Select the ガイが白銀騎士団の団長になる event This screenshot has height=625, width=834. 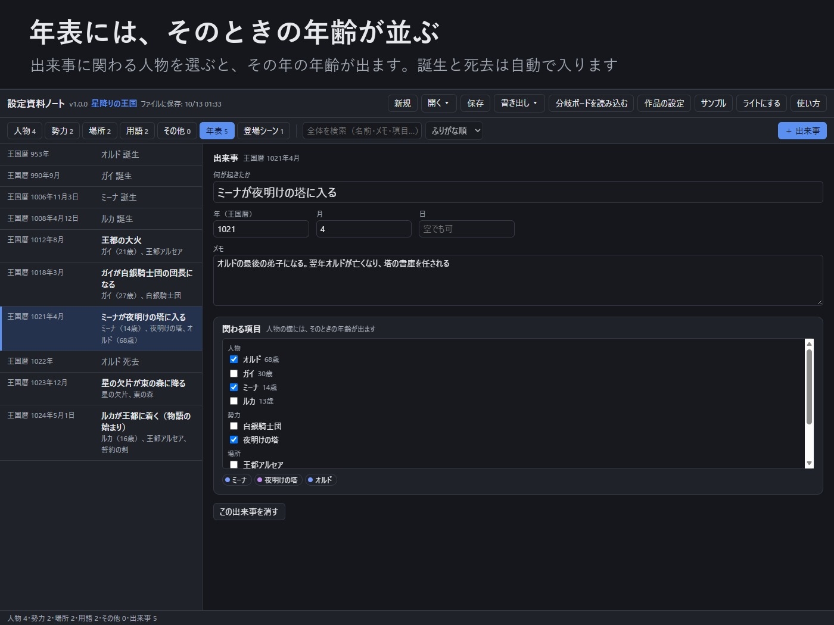pyautogui.click(x=101, y=284)
